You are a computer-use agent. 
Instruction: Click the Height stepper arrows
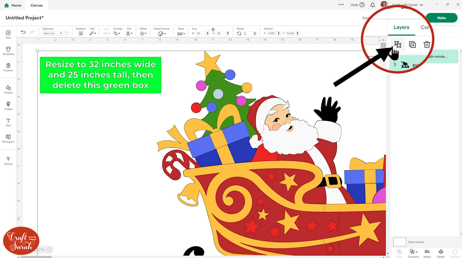228,33
